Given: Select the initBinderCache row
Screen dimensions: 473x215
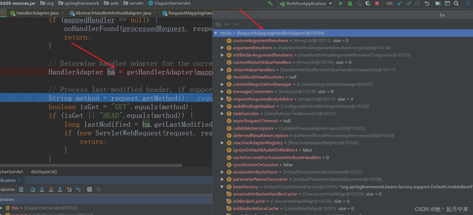Looking at the screenshot, I should click(x=343, y=201).
